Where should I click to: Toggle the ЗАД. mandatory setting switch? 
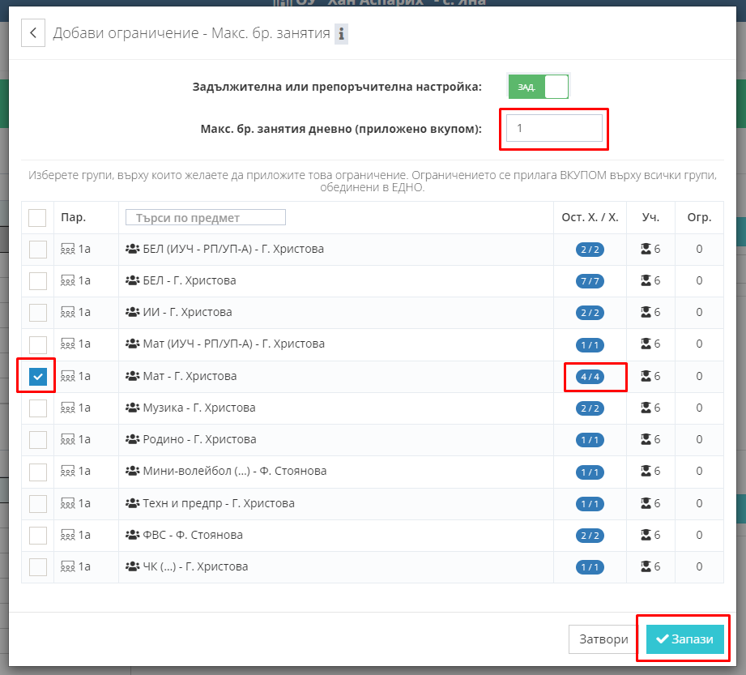click(x=538, y=87)
